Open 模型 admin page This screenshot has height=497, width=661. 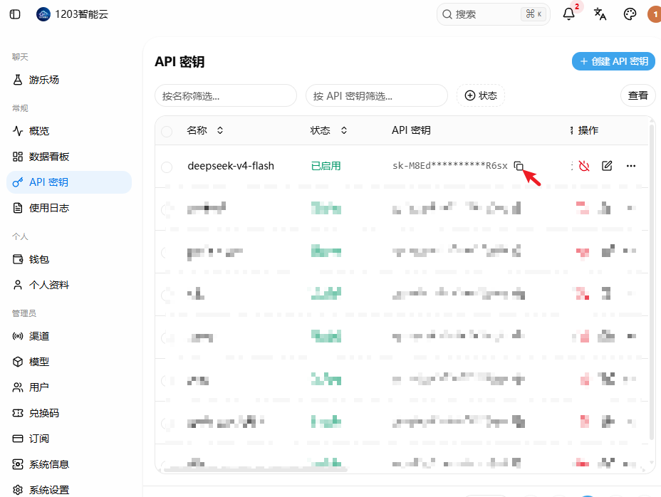tap(69, 362)
